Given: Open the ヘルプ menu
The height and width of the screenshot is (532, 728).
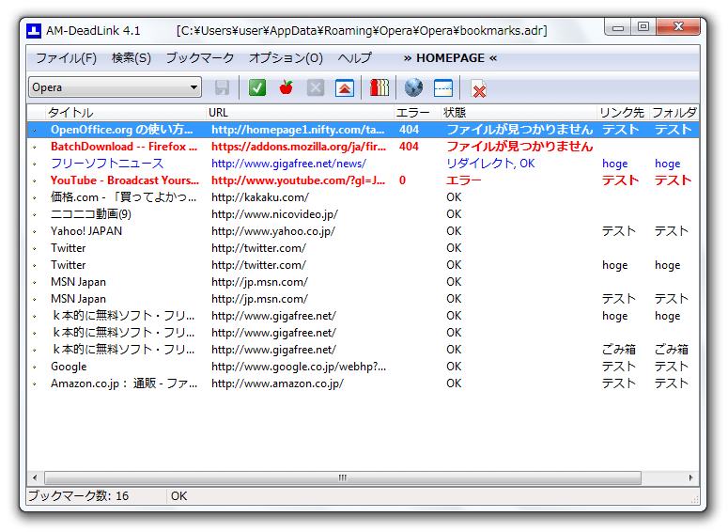Looking at the screenshot, I should coord(355,58).
